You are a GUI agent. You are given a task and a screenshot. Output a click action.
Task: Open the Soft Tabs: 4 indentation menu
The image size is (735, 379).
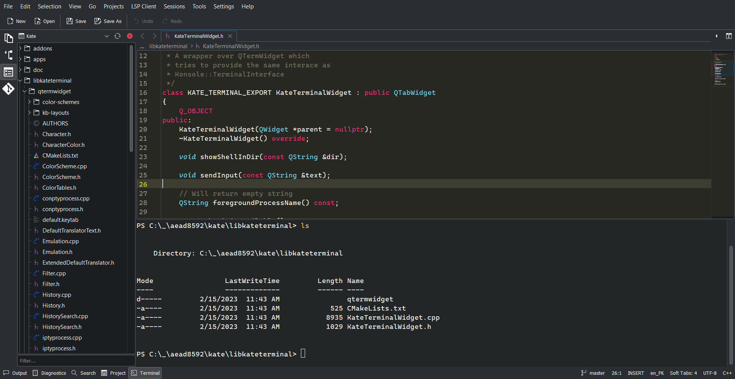click(683, 373)
